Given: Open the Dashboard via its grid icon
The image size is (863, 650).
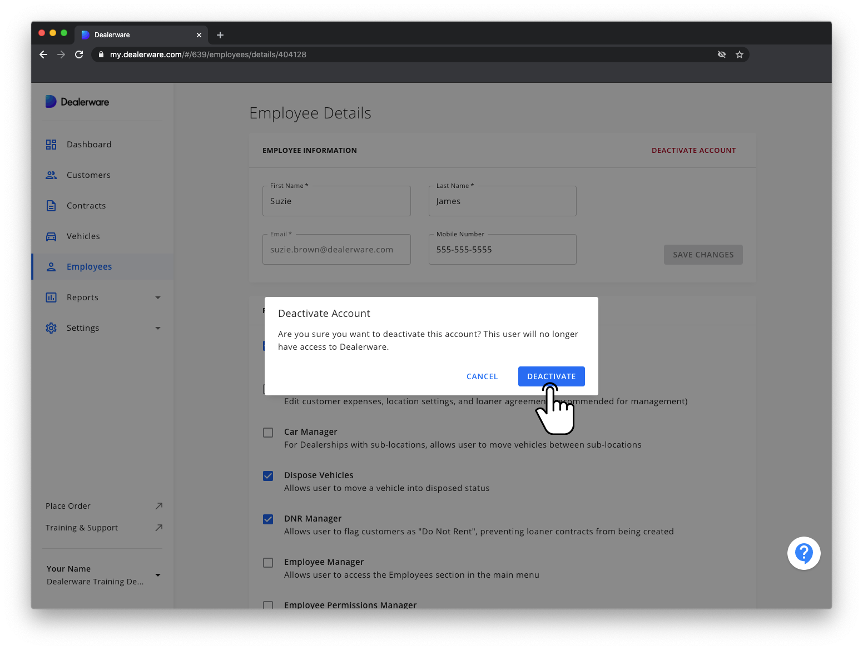Looking at the screenshot, I should (x=51, y=144).
